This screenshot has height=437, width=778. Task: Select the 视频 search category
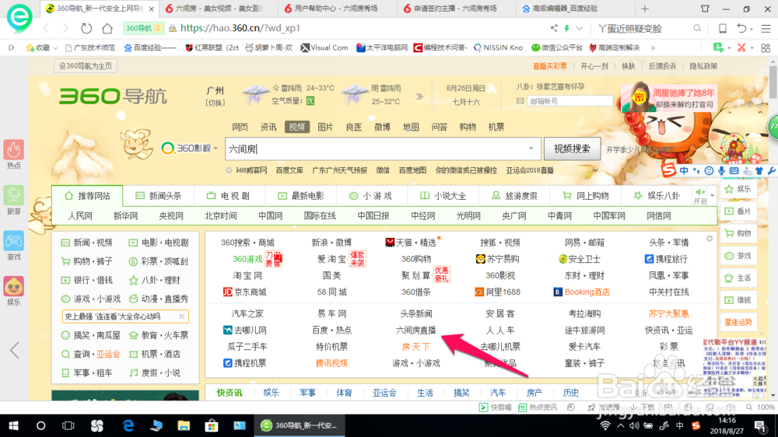pos(296,127)
